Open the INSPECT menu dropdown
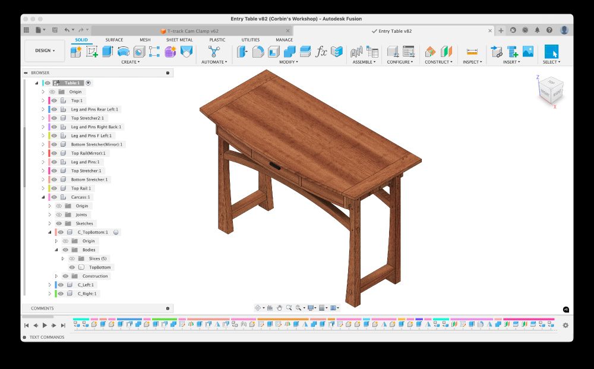594x369 pixels. (472, 62)
